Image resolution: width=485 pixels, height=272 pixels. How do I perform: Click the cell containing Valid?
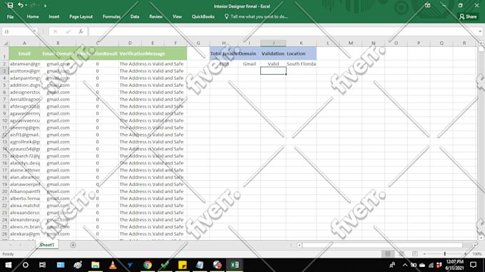tap(273, 64)
